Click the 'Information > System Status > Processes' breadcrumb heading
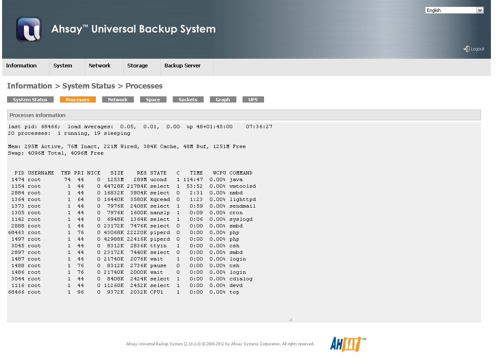This screenshot has width=500, height=361. (x=85, y=86)
